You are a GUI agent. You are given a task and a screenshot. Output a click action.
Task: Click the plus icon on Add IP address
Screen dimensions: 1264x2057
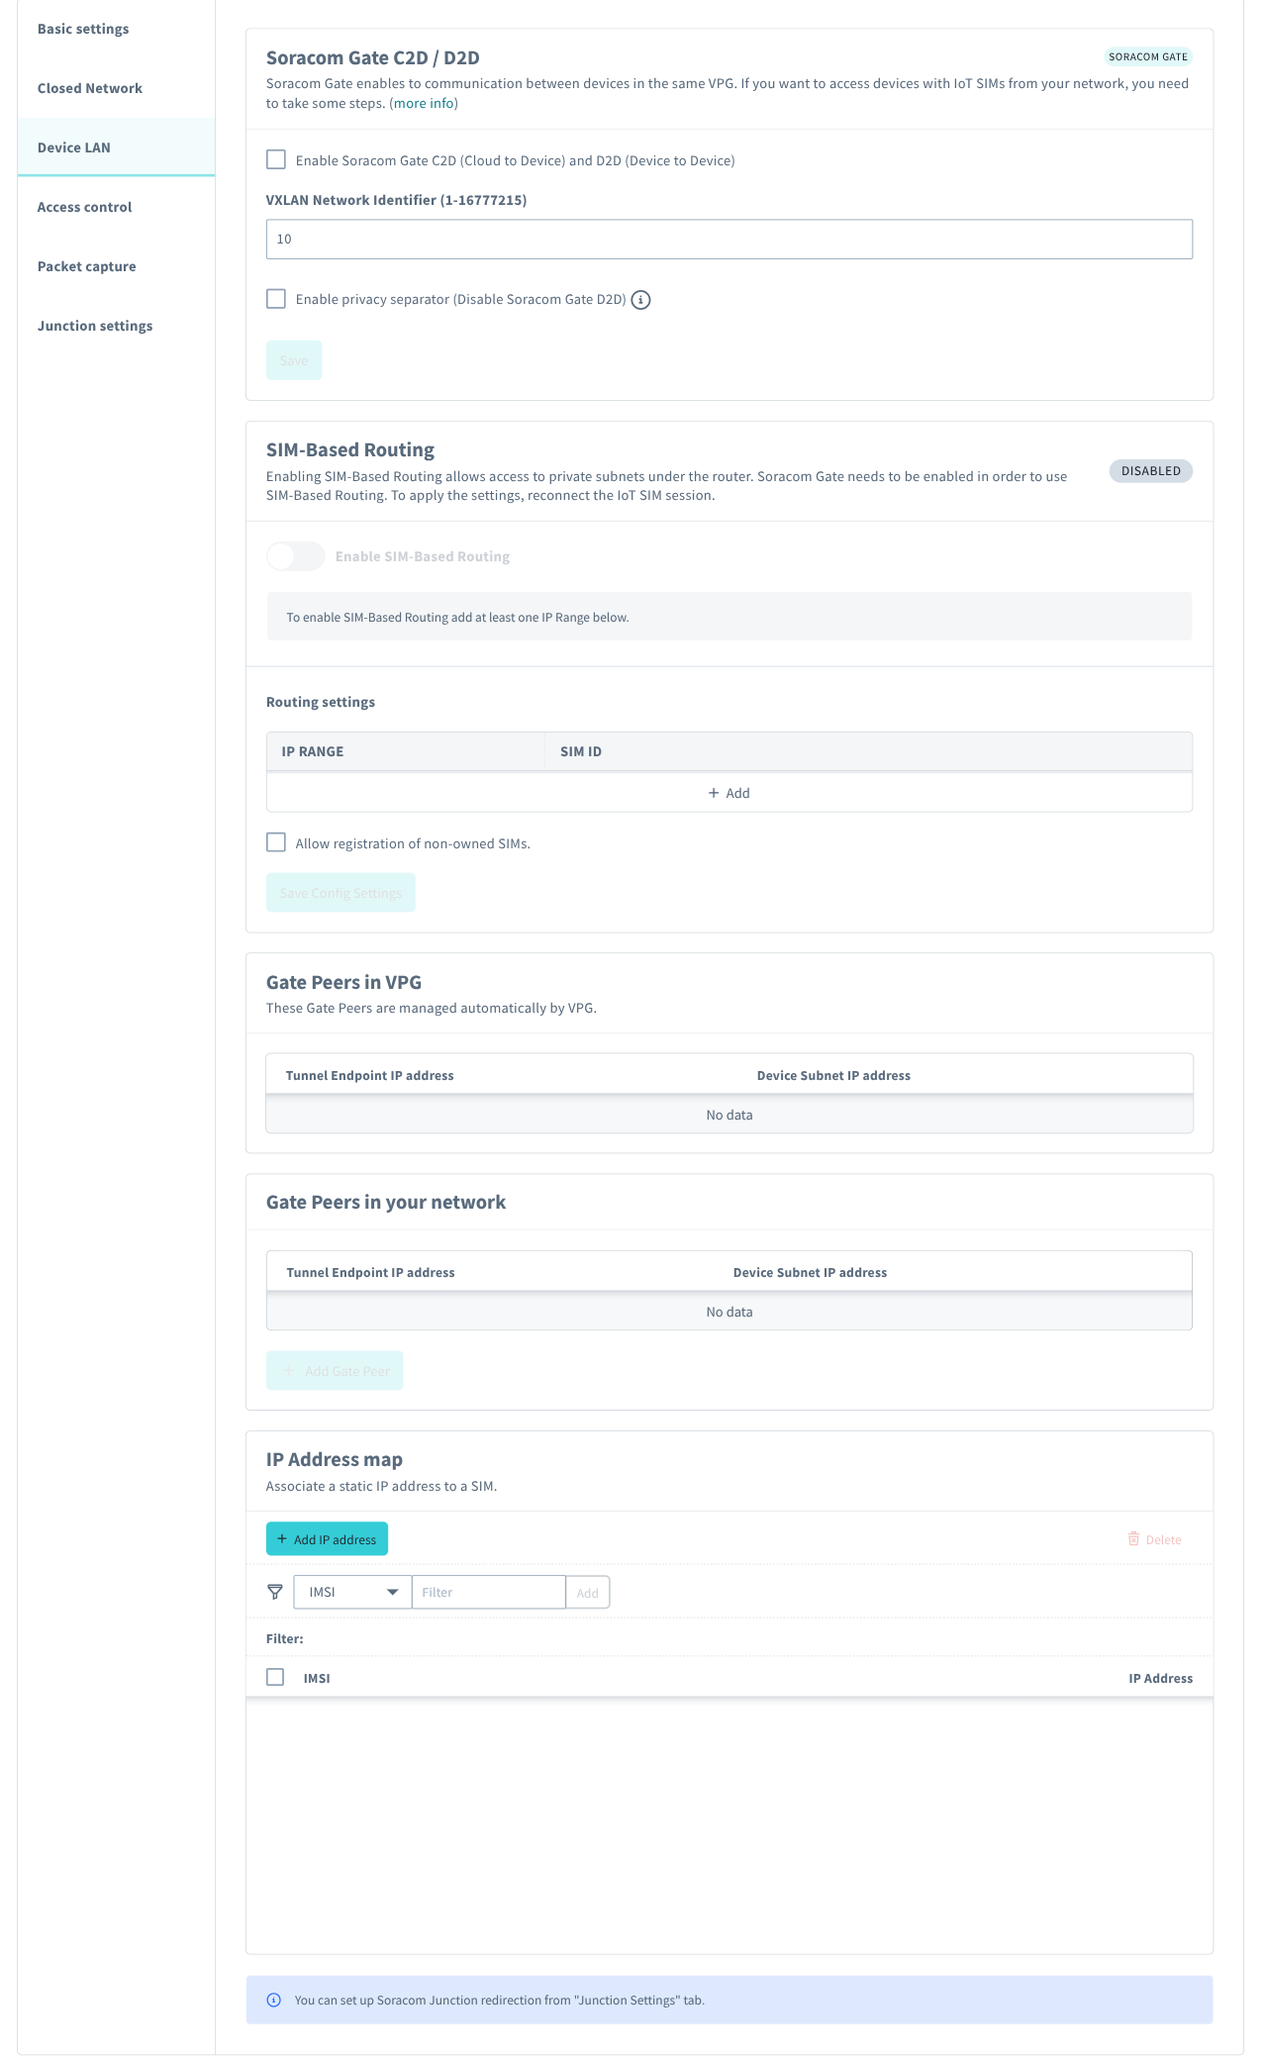coord(284,1538)
